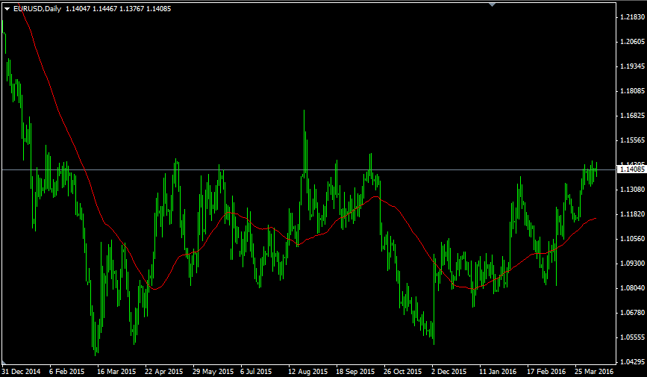Click the 2 Dec 2015 date label
Screen dimensions: 647x377
449,372
